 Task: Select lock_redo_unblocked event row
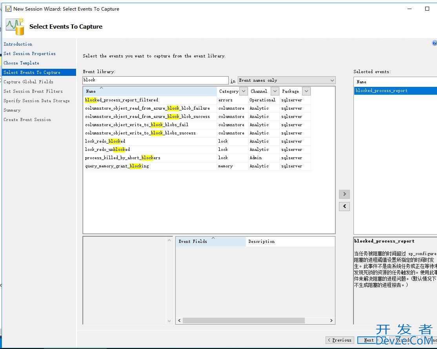click(x=197, y=149)
